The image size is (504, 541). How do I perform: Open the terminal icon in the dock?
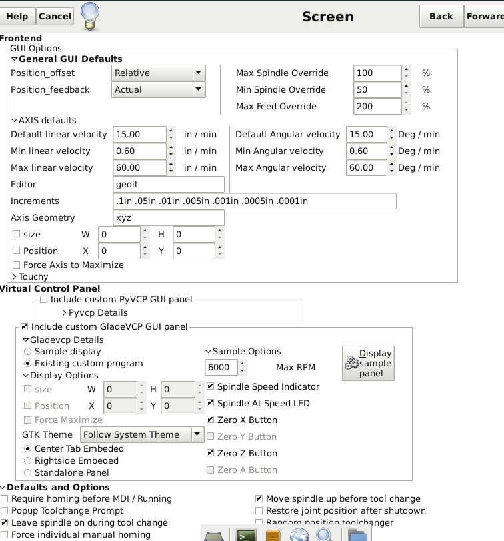[x=246, y=534]
